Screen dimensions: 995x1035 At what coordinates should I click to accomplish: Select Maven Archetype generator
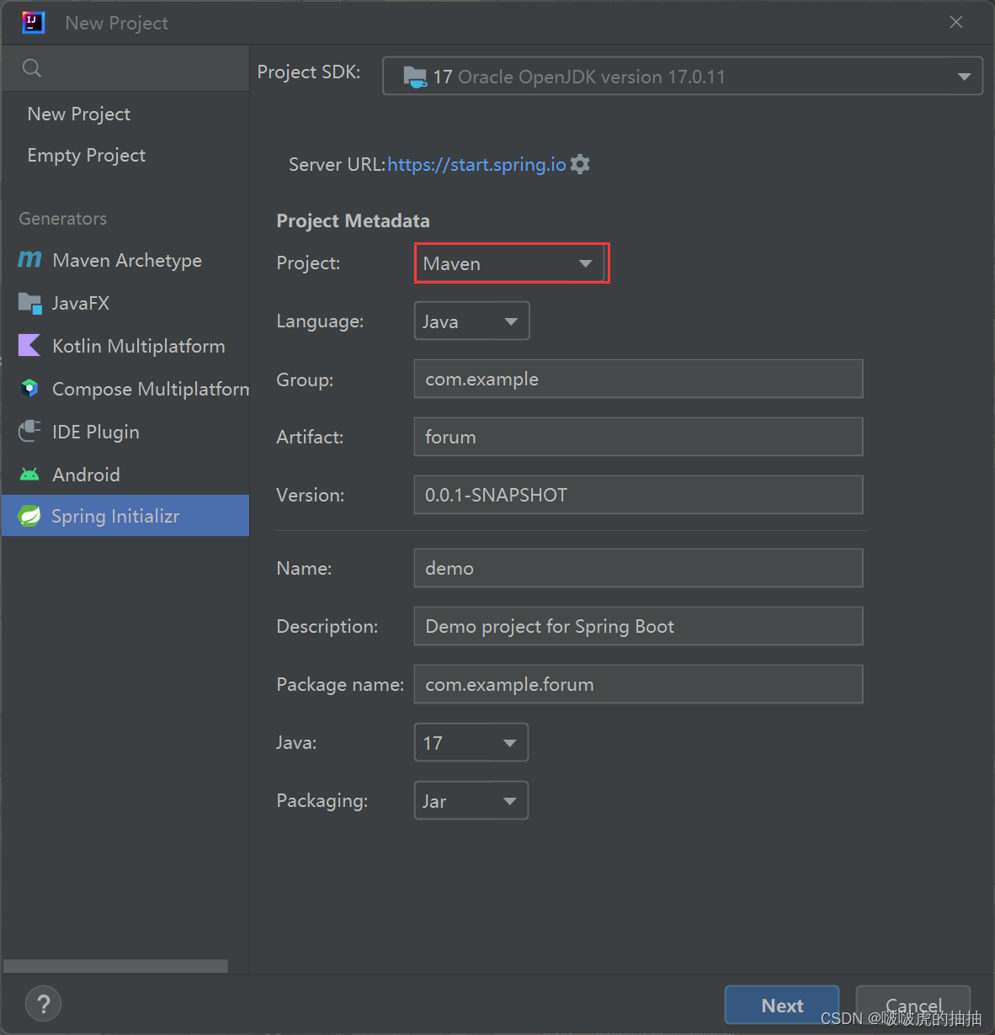[125, 260]
